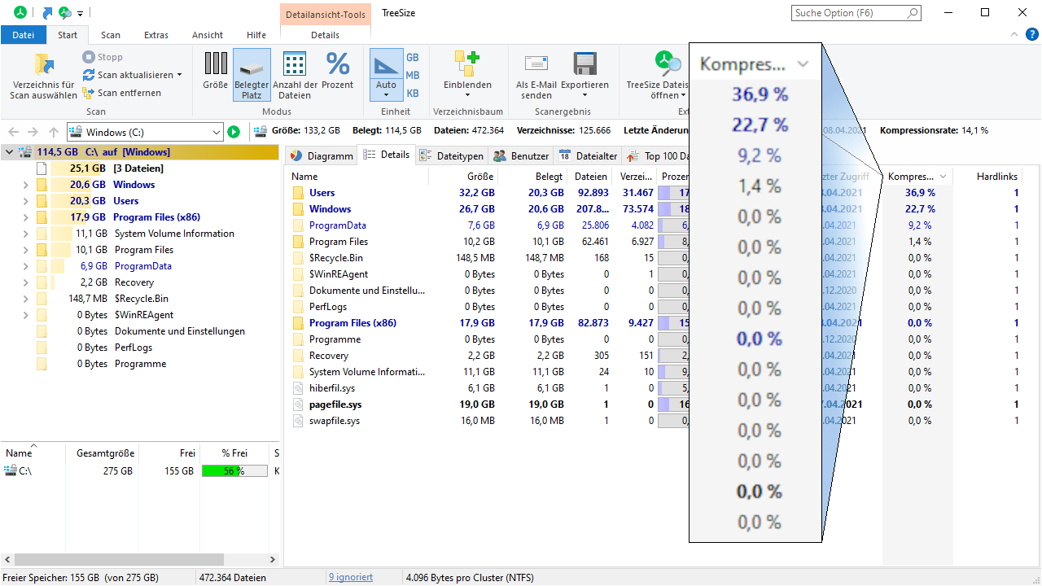Open TreeSize Dateisuche

[657, 75]
